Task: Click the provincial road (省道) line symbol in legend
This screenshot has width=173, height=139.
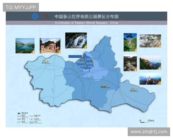Action: [19, 122]
